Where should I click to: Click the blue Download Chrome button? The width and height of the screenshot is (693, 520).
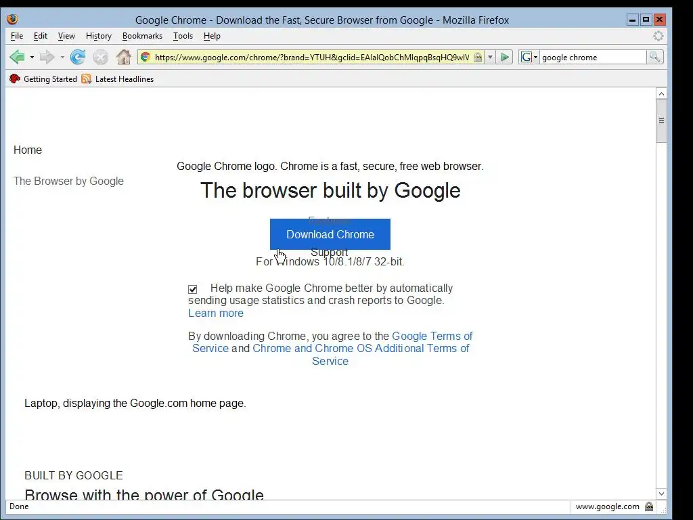click(x=330, y=234)
